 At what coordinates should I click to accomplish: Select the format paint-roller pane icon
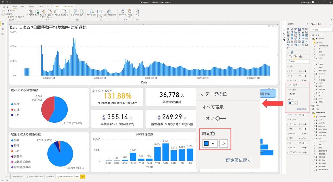pos(295,57)
